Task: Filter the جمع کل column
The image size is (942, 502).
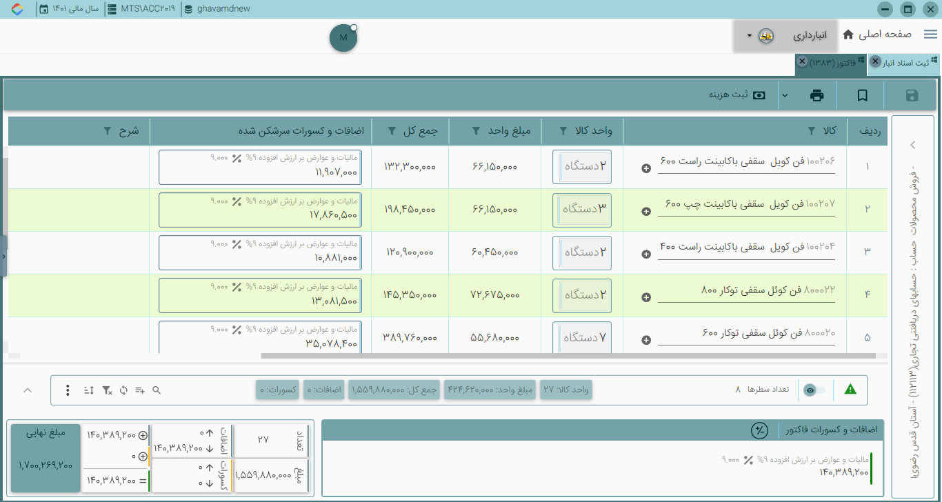Action: (392, 130)
